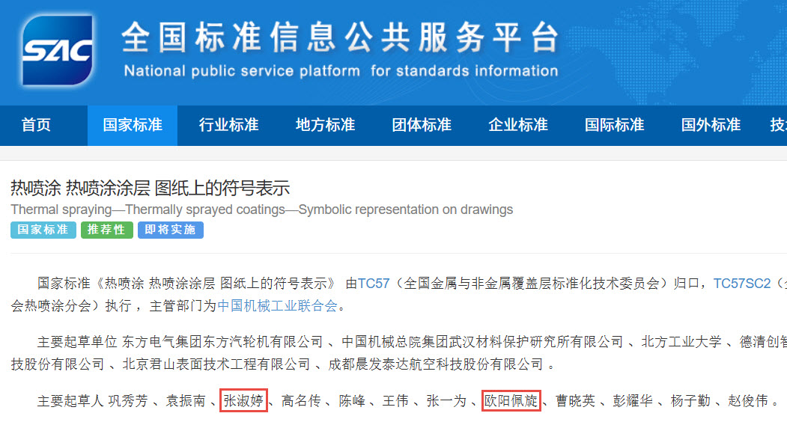Viewport: 787px width, 425px height.
Task: Click the 热喷涂 热喷涂涂层 page title heading
Action: (150, 188)
